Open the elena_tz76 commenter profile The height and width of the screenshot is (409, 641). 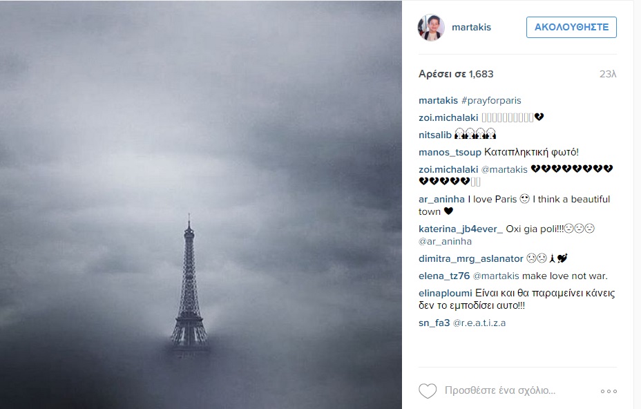pyautogui.click(x=444, y=276)
